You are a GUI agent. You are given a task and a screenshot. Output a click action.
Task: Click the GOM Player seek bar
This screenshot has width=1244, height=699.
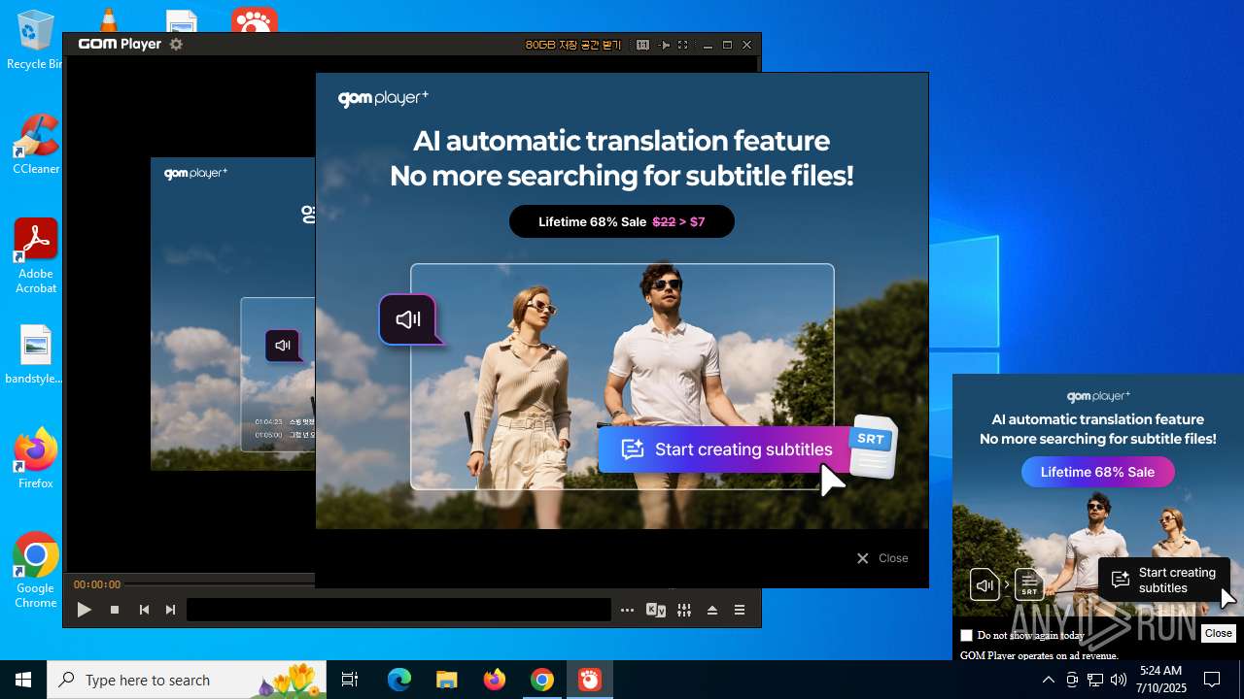pos(222,584)
